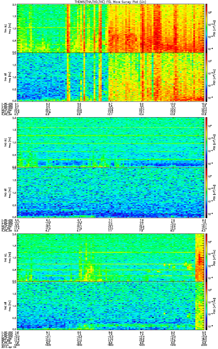Click the 1820 time tick label
This screenshot has height=349, width=218.
(x=48, y=345)
